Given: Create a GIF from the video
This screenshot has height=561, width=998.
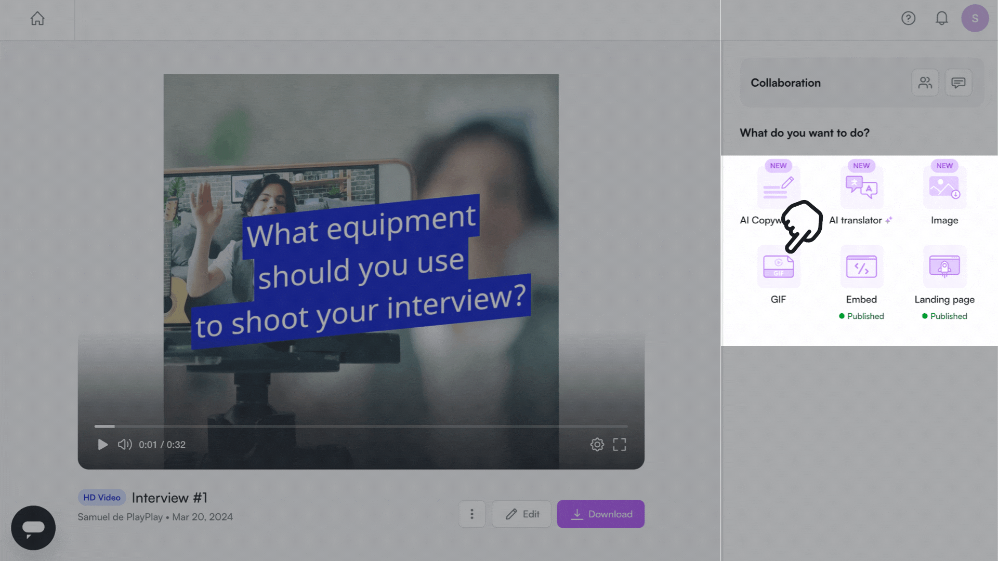Looking at the screenshot, I should pos(778,266).
